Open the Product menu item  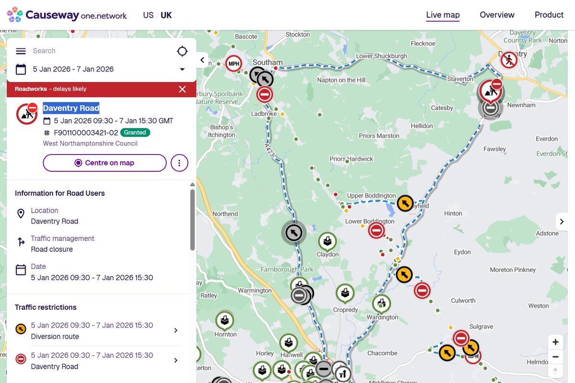click(x=549, y=15)
